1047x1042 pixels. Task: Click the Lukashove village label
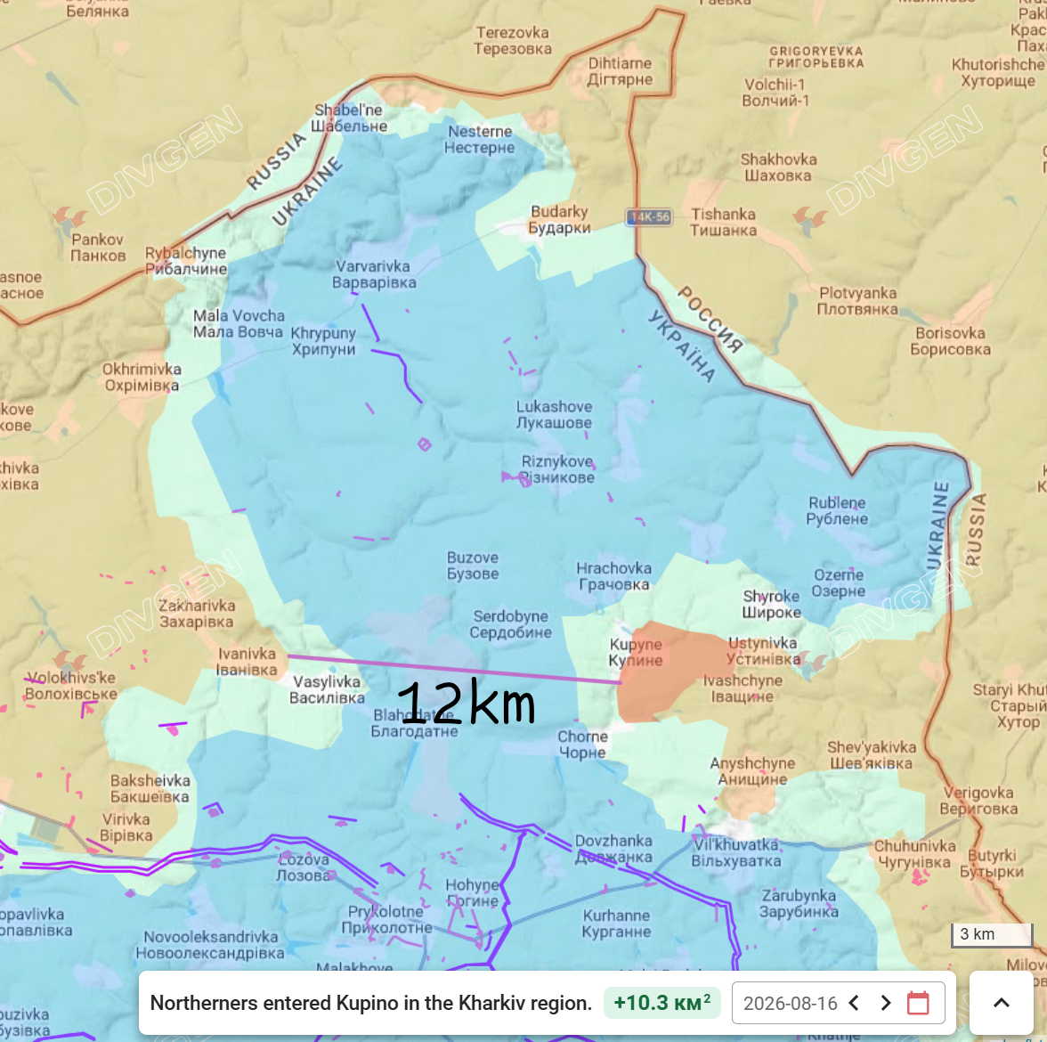(x=554, y=415)
